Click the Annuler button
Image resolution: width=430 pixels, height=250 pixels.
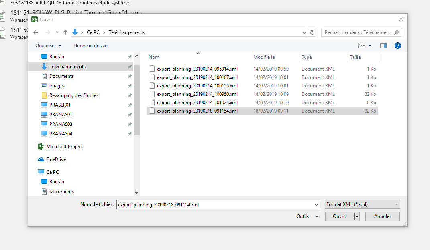click(383, 216)
